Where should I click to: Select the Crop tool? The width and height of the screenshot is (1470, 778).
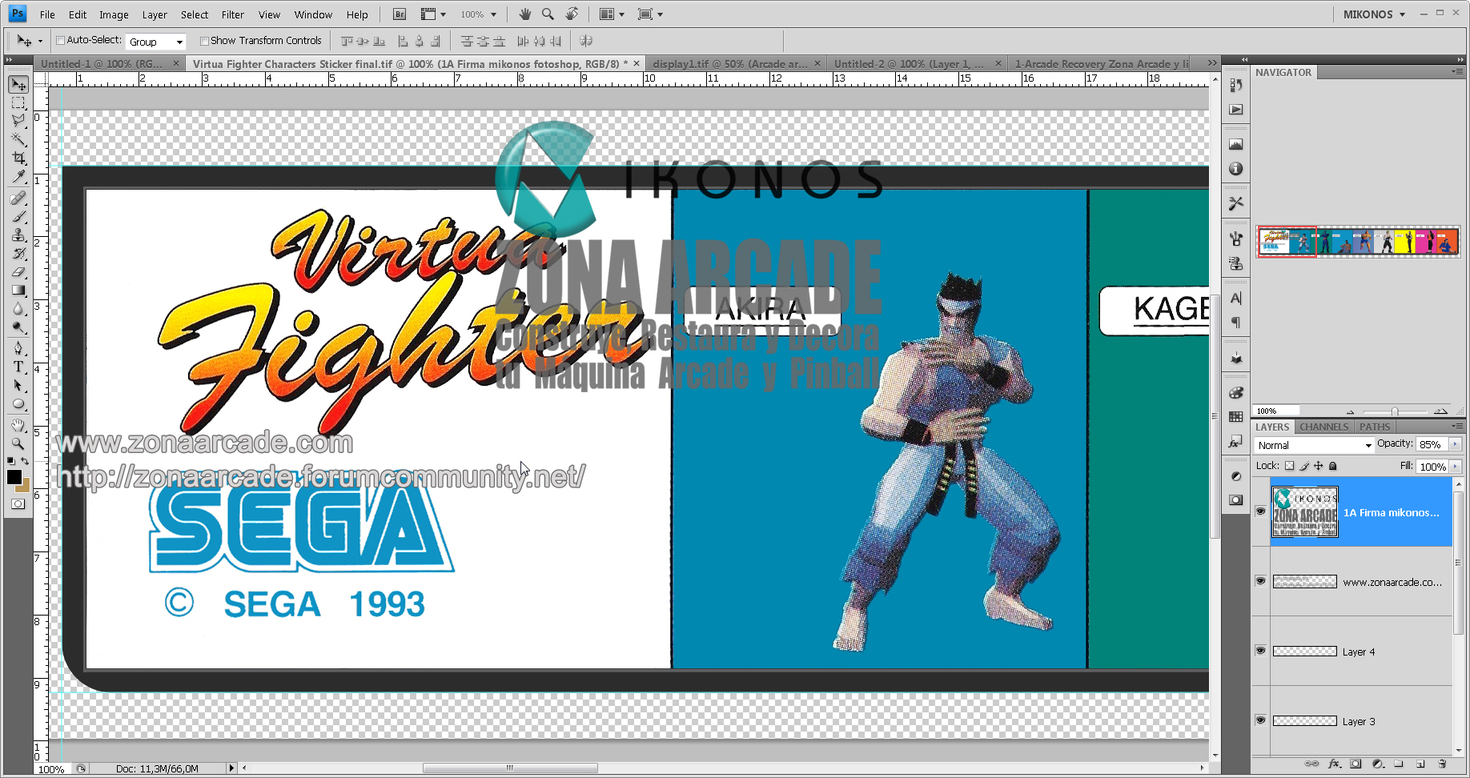(18, 158)
